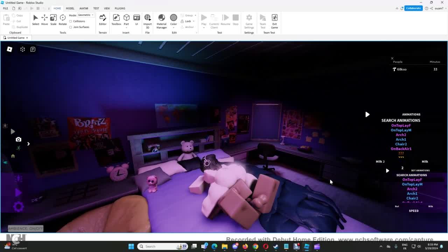Viewport: 448px width, 252px height.
Task: Open the Toolbox panel
Action: (x=116, y=20)
